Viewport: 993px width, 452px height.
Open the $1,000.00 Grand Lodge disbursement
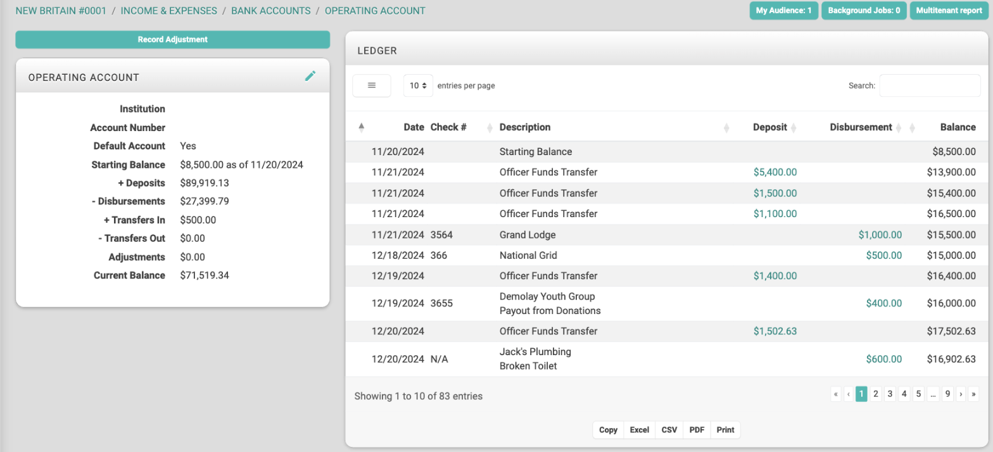click(x=880, y=235)
